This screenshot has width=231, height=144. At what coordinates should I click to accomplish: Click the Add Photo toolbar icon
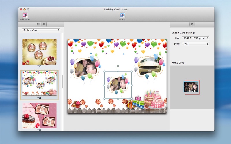(25, 16)
